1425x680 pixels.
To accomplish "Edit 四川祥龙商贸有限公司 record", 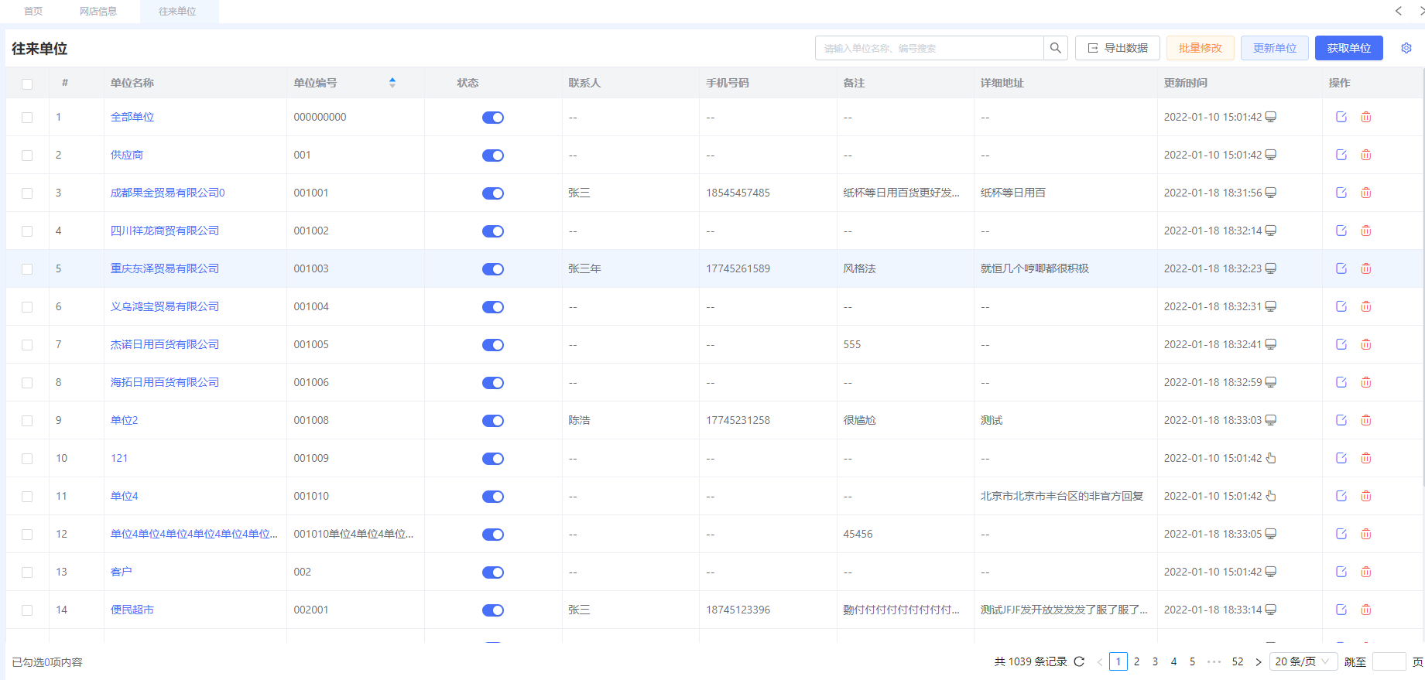I will pos(1341,231).
